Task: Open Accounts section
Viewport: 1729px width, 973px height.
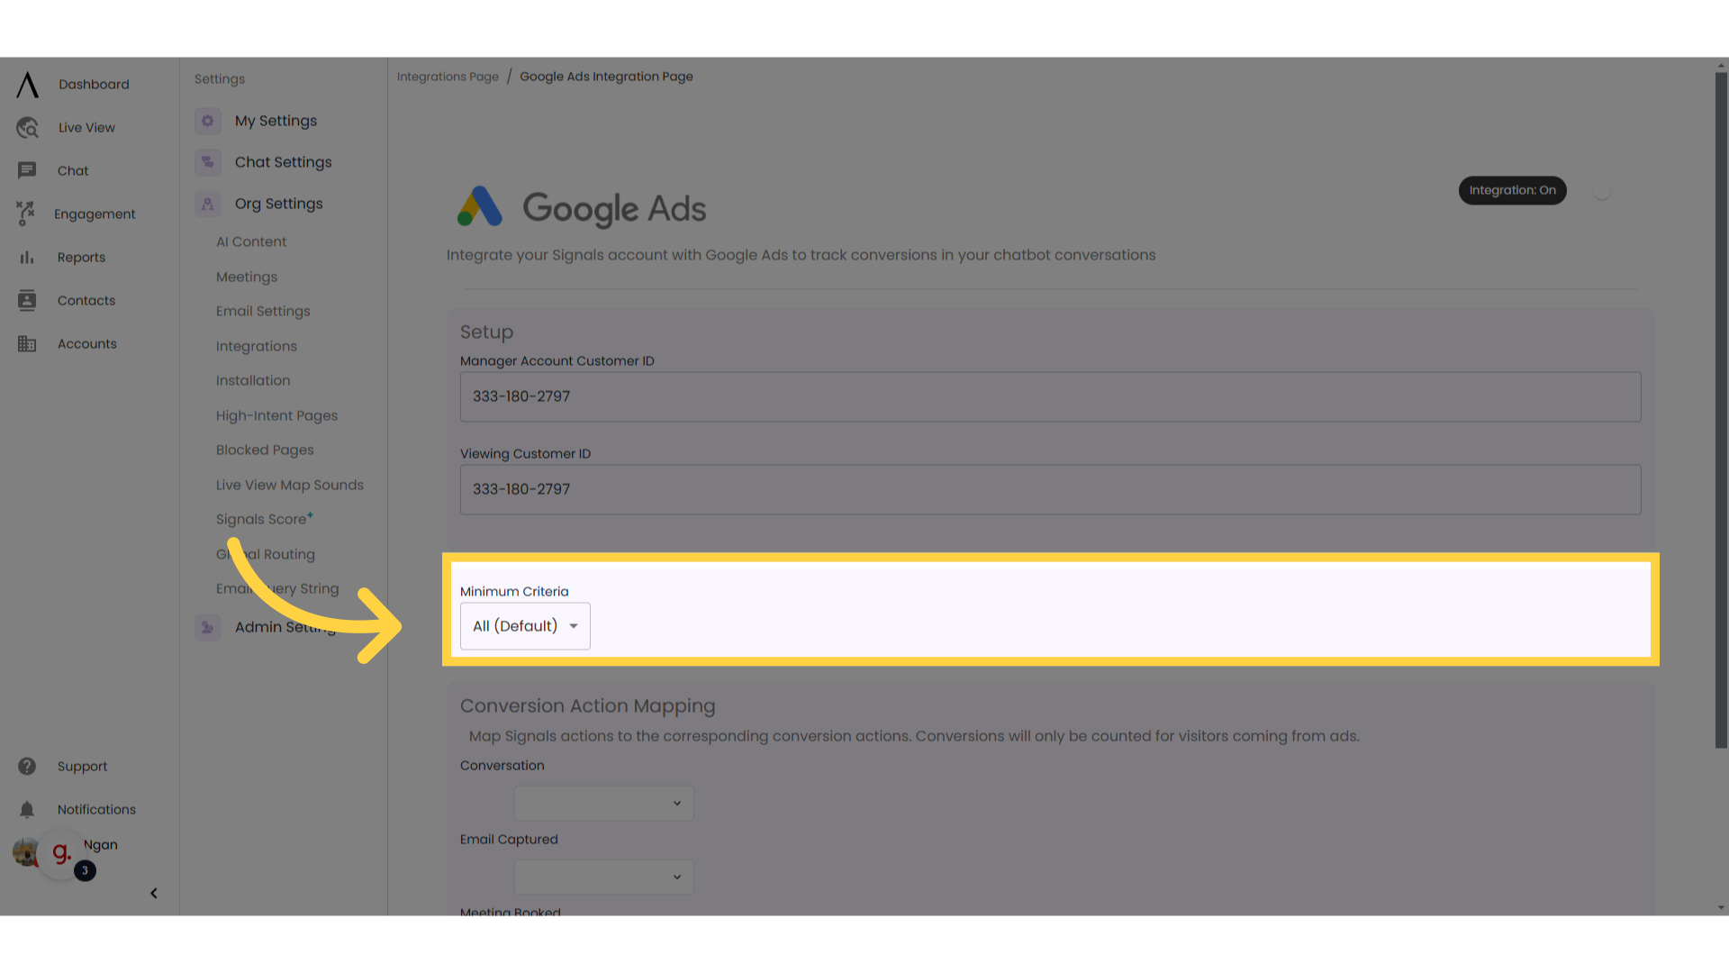Action: click(87, 344)
